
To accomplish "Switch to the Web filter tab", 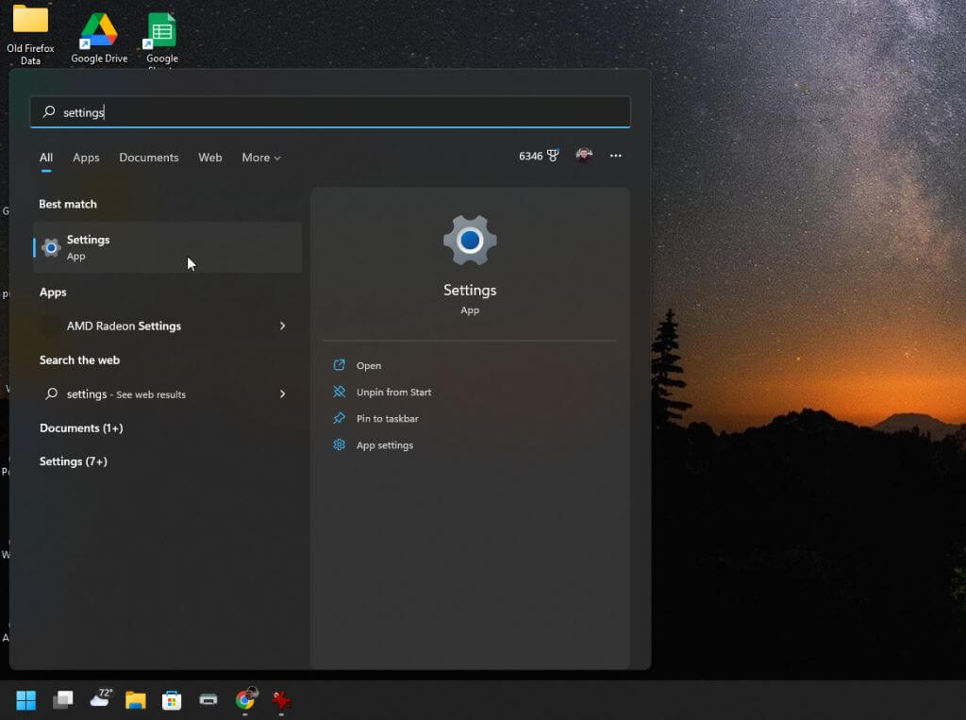I will tap(209, 158).
